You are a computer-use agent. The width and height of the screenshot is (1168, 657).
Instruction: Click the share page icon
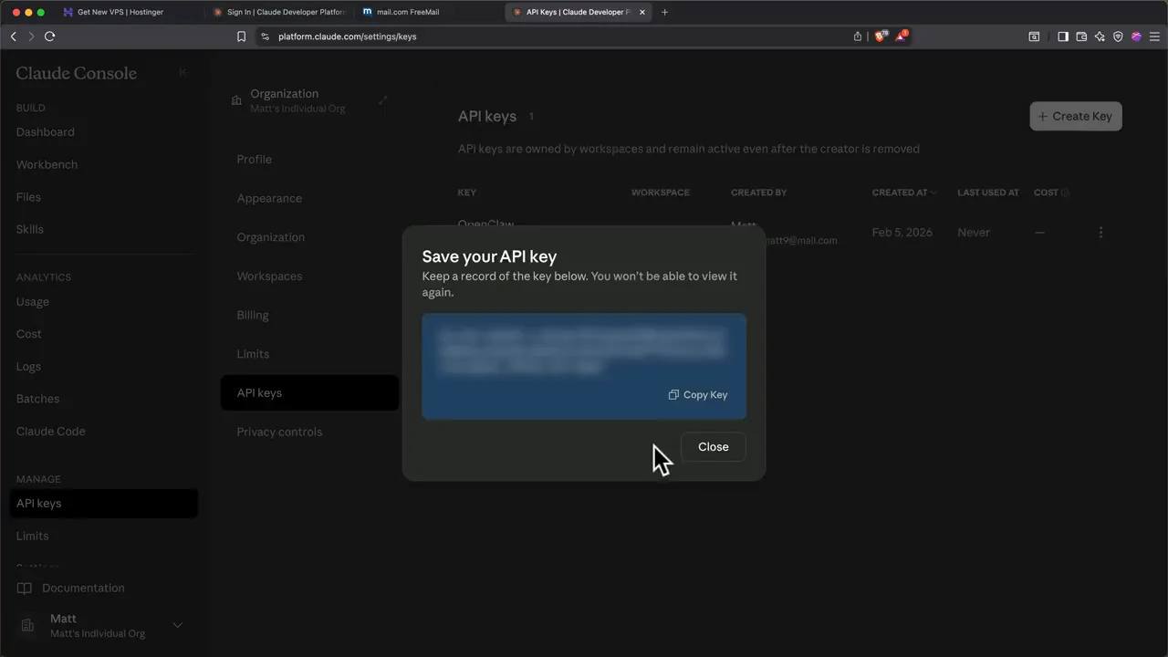858,36
